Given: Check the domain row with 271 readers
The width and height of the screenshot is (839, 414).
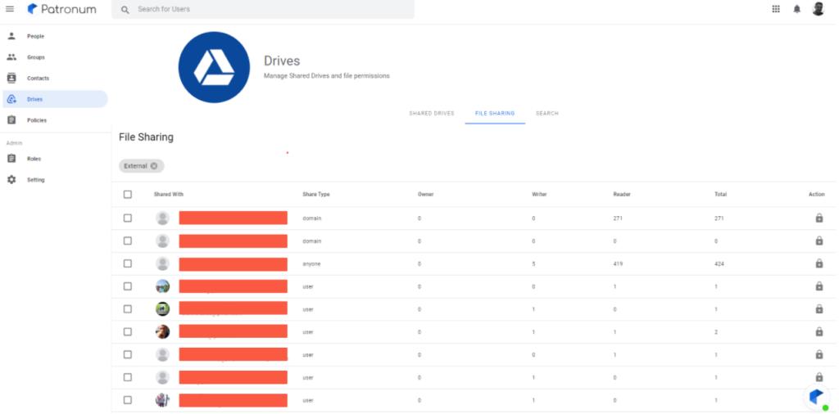Looking at the screenshot, I should 127,218.
